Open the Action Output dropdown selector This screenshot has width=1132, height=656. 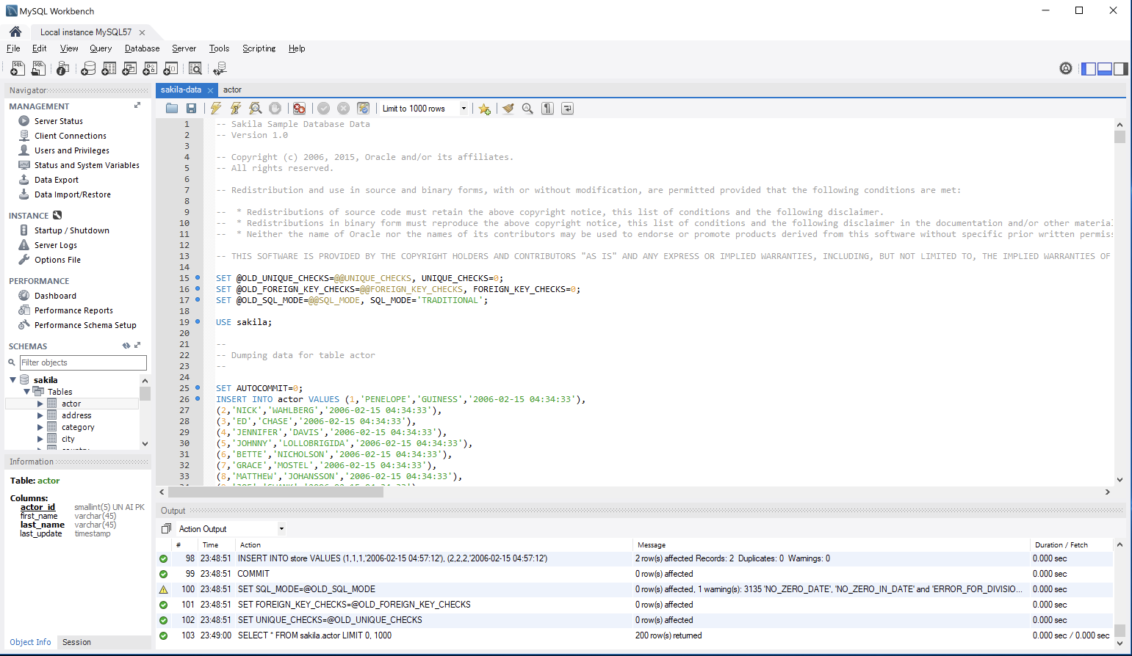tap(281, 528)
